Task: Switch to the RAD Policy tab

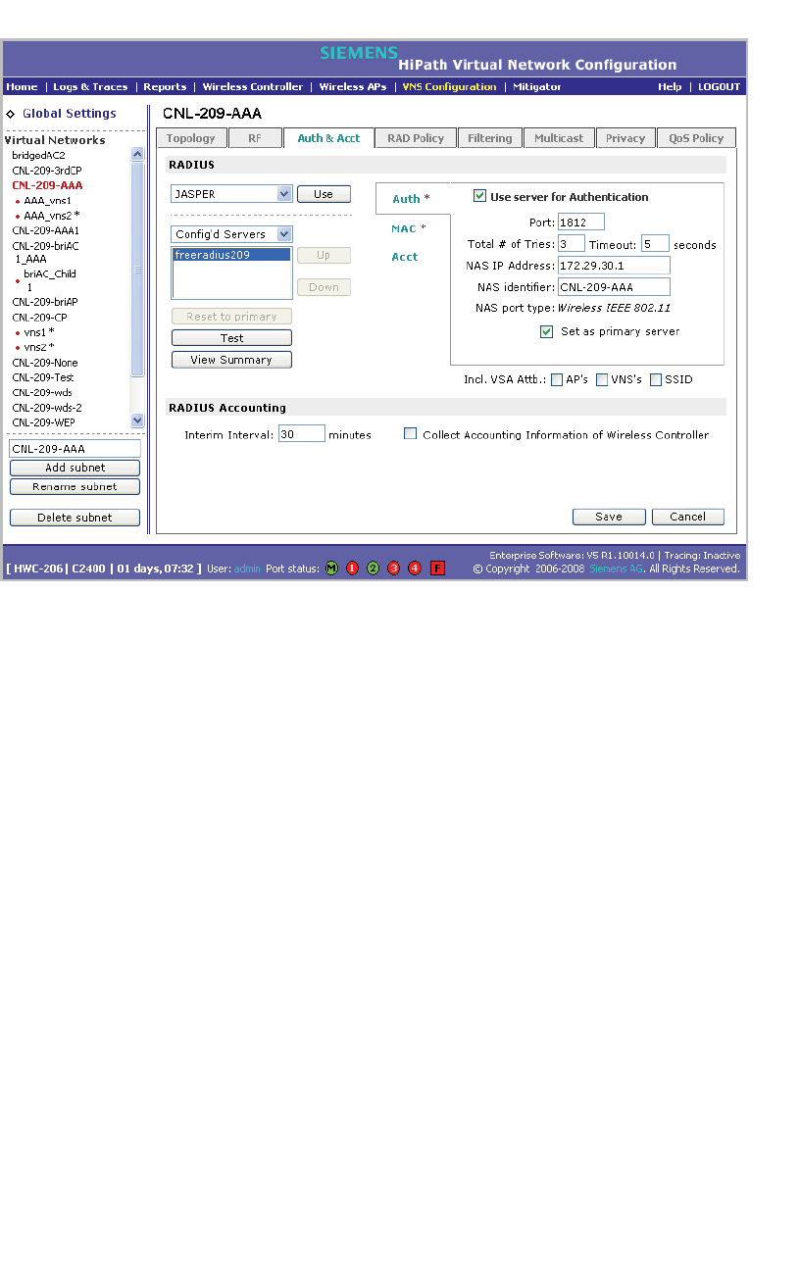Action: click(x=416, y=138)
